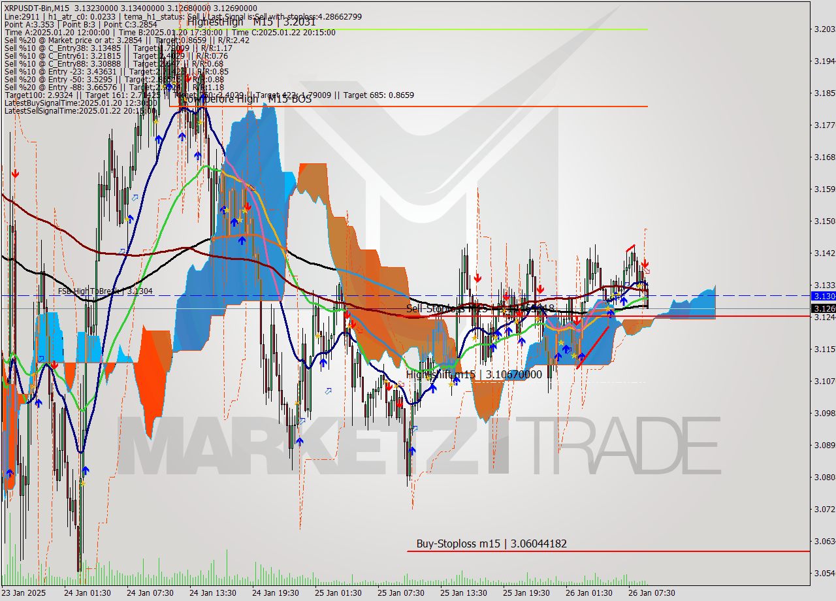Image resolution: width=836 pixels, height=601 pixels.
Task: Click the '25 Jan 07:30' time axis label
Action: (x=400, y=593)
